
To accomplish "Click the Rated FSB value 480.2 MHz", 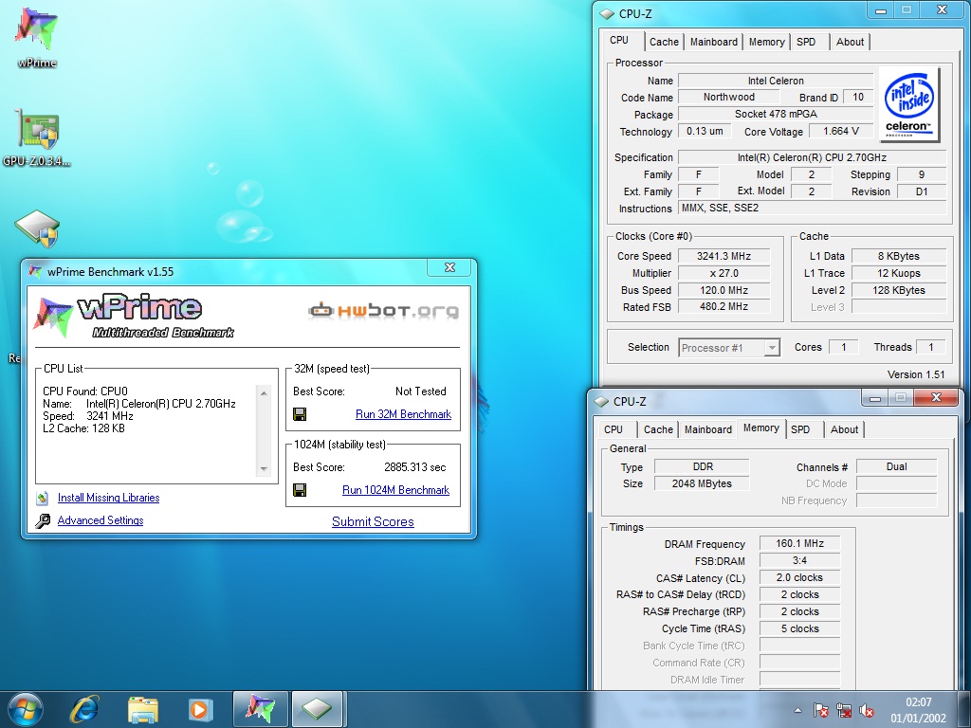I will tap(724, 306).
